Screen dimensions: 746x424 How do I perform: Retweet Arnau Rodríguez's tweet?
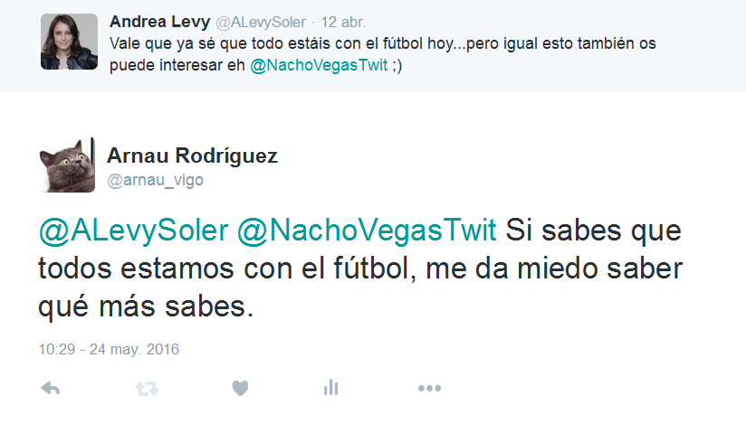(147, 389)
